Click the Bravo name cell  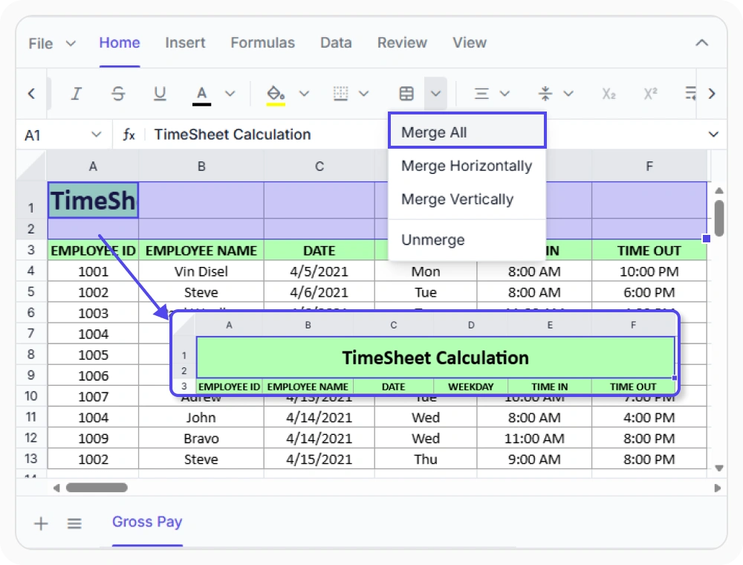point(201,438)
